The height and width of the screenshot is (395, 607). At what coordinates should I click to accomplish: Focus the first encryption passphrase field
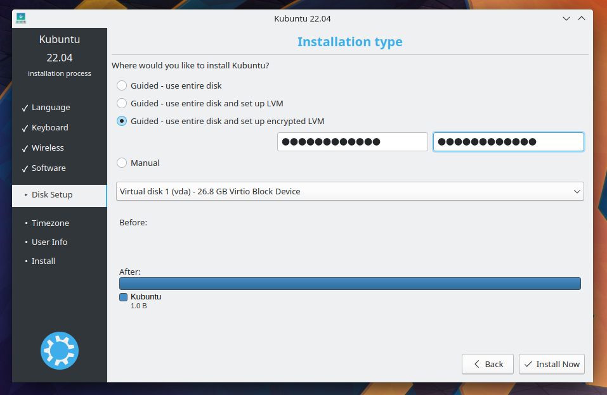click(x=352, y=142)
